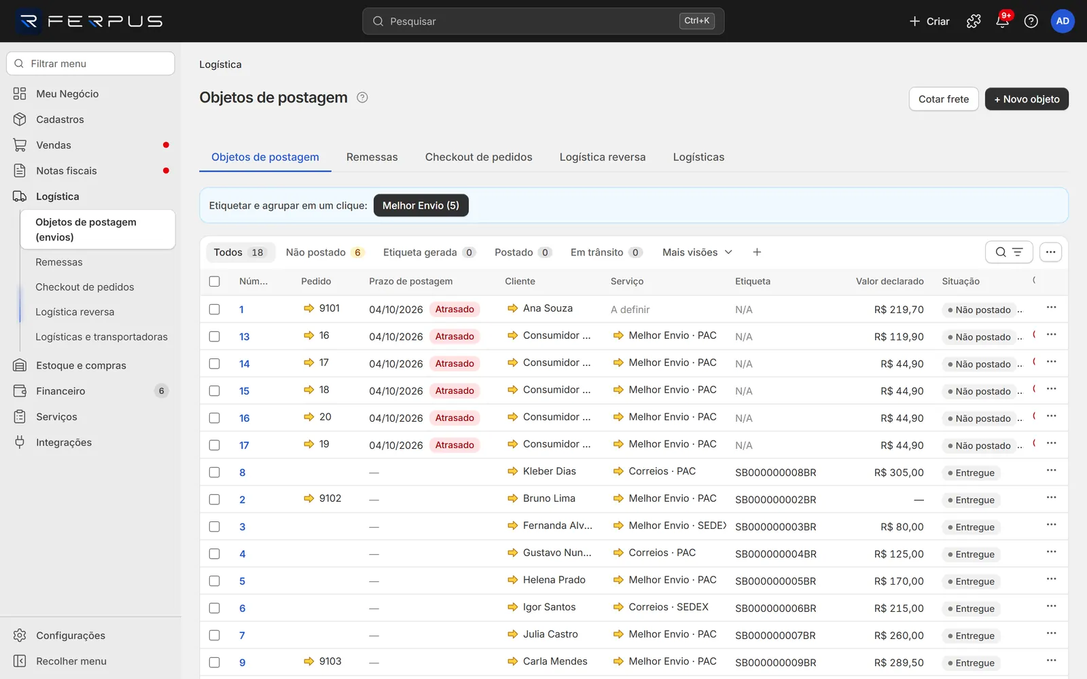Click the integrations puzzle icon in top bar

point(974,21)
